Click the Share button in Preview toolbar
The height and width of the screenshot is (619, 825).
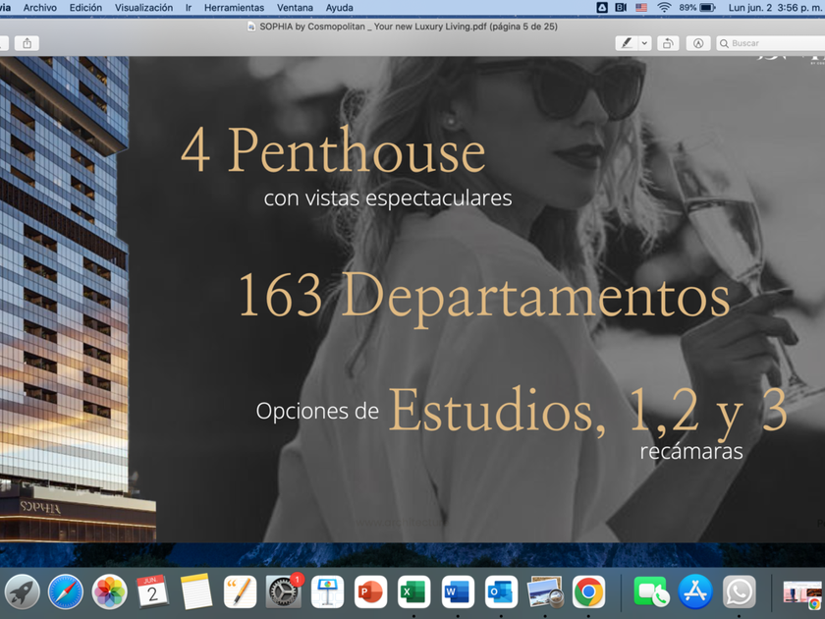click(x=27, y=43)
